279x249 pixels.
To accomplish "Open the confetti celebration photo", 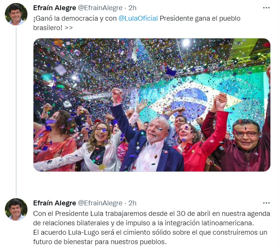I will tap(152, 105).
